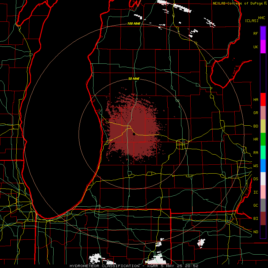Click the BI legend label
The height and width of the screenshot is (268, 268).
[x=255, y=219]
